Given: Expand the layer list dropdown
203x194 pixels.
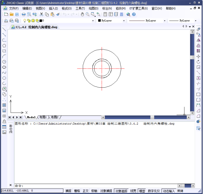Looking at the screenshot, I should 93,21.
